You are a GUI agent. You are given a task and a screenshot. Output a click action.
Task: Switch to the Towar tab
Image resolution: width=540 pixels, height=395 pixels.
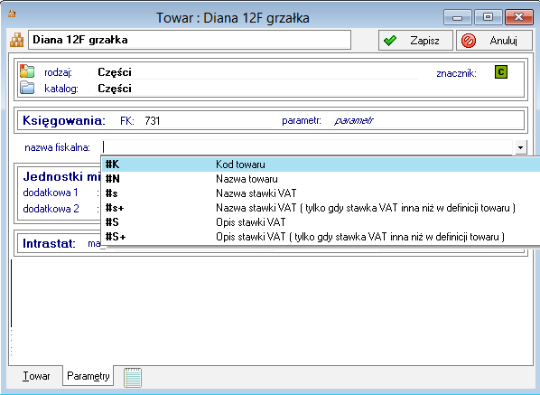36,376
